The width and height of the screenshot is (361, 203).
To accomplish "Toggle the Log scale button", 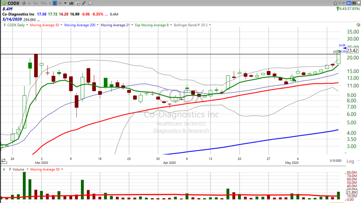I will tap(350, 161).
